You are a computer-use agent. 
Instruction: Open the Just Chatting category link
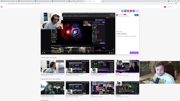[126, 16]
